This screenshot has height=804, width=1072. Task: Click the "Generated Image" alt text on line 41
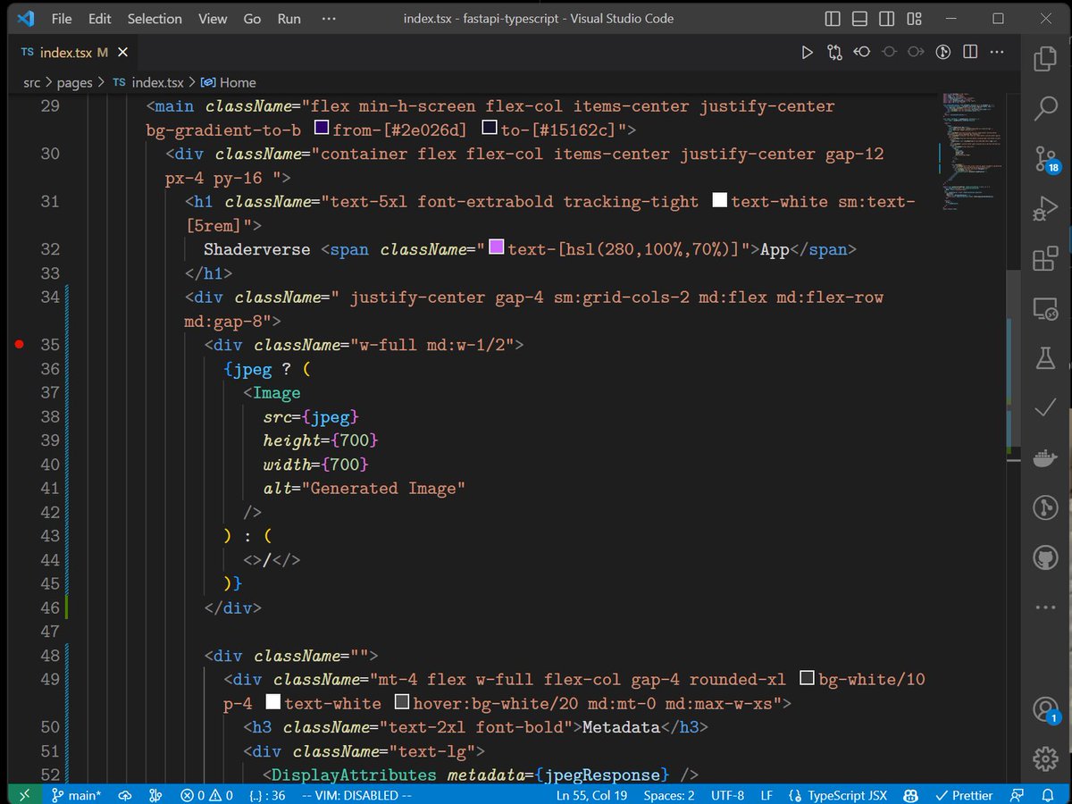pos(384,488)
